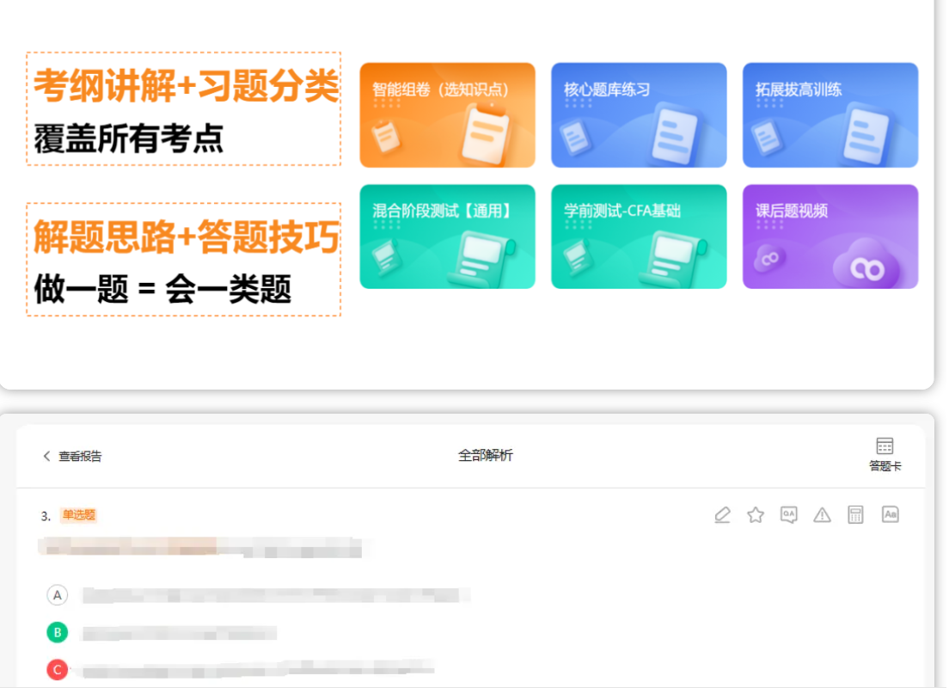
Task: Click the 单选题 question type tag
Action: click(x=78, y=515)
